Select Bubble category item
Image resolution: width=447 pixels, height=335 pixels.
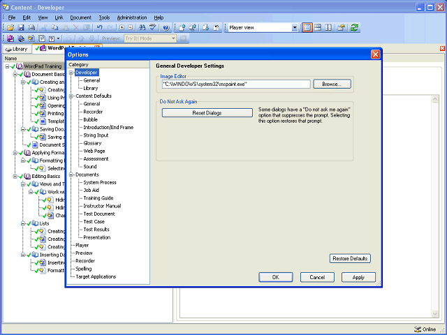pos(90,119)
